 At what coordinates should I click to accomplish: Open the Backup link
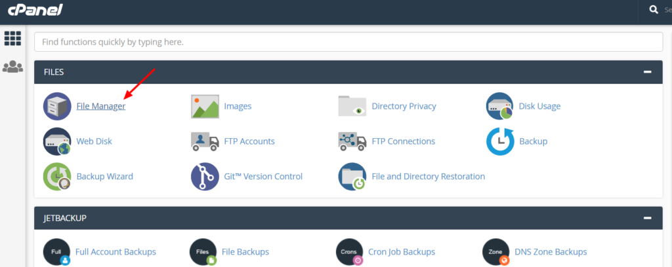point(533,141)
